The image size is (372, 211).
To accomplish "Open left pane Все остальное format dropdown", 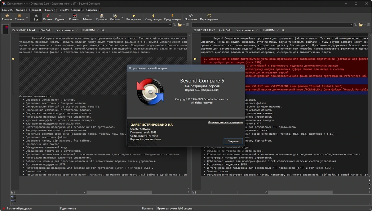I will point(67,30).
